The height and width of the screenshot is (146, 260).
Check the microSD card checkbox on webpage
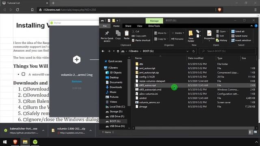click(24, 74)
